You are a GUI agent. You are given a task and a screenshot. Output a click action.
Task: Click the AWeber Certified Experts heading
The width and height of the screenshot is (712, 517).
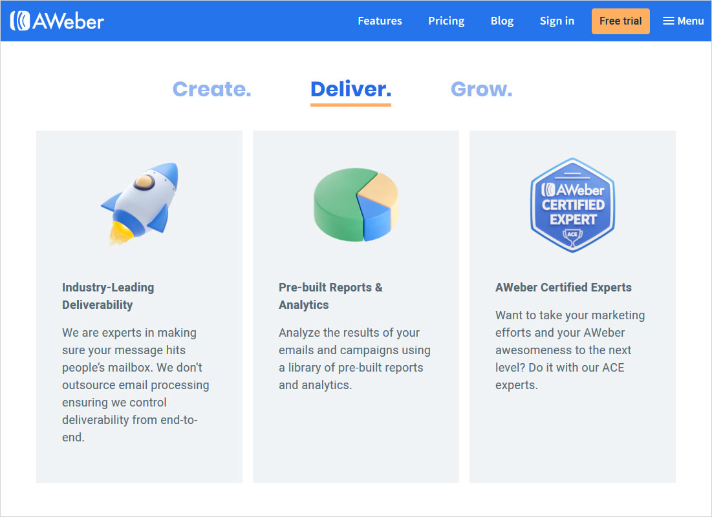(x=563, y=288)
